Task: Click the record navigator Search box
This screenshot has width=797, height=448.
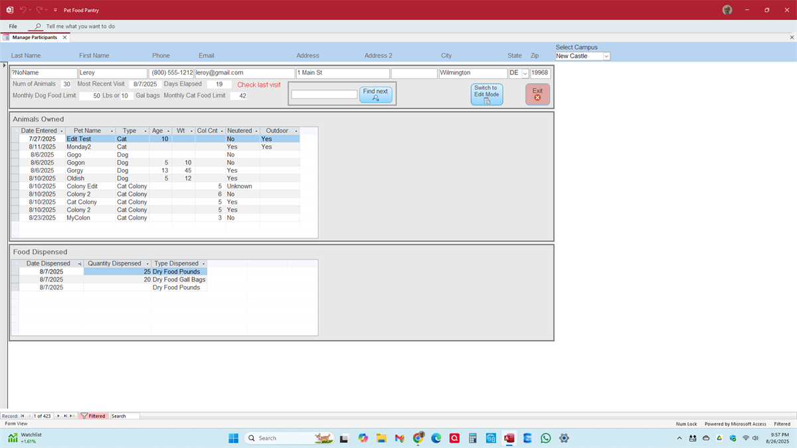Action: 124,416
